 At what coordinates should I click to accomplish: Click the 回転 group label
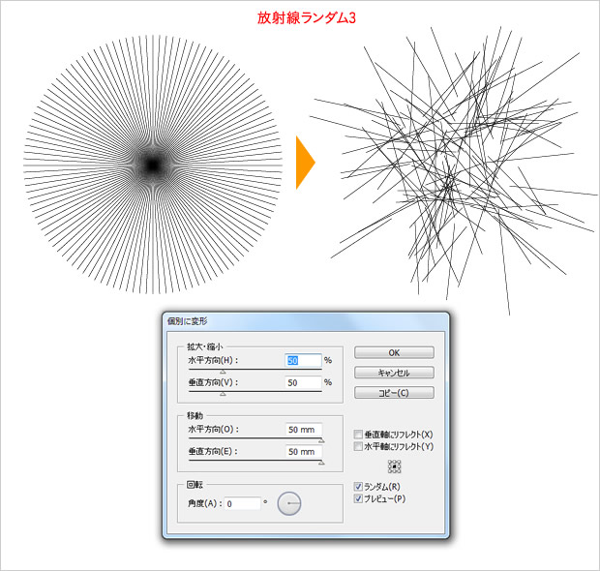point(195,485)
